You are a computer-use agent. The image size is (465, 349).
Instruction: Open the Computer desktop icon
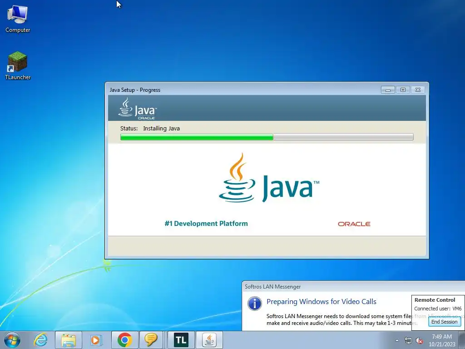(x=18, y=19)
